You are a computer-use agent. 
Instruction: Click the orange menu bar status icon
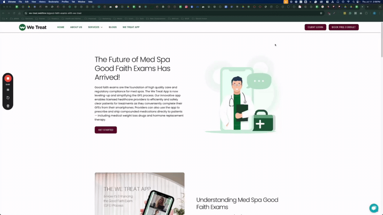tap(285, 2)
